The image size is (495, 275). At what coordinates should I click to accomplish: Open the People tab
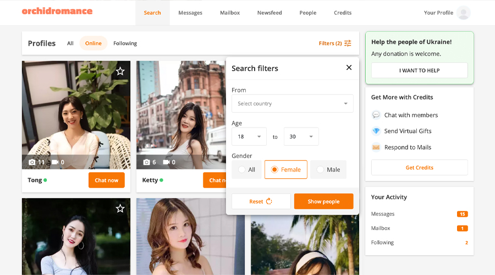308,13
